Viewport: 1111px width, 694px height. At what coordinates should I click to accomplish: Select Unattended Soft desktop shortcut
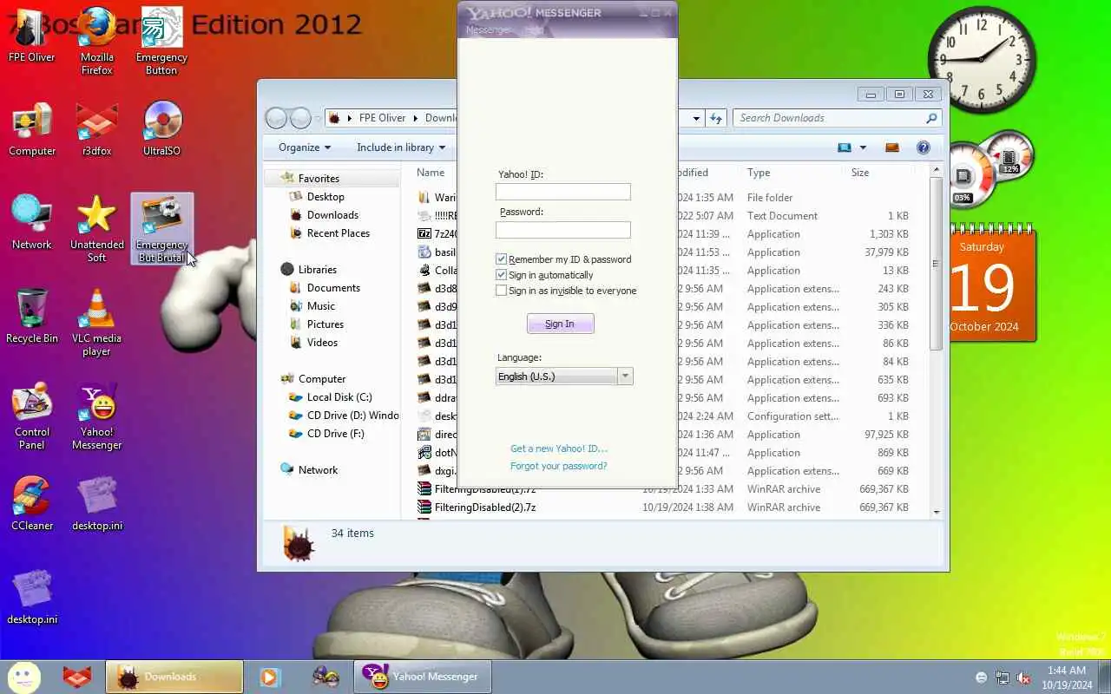coord(97,228)
